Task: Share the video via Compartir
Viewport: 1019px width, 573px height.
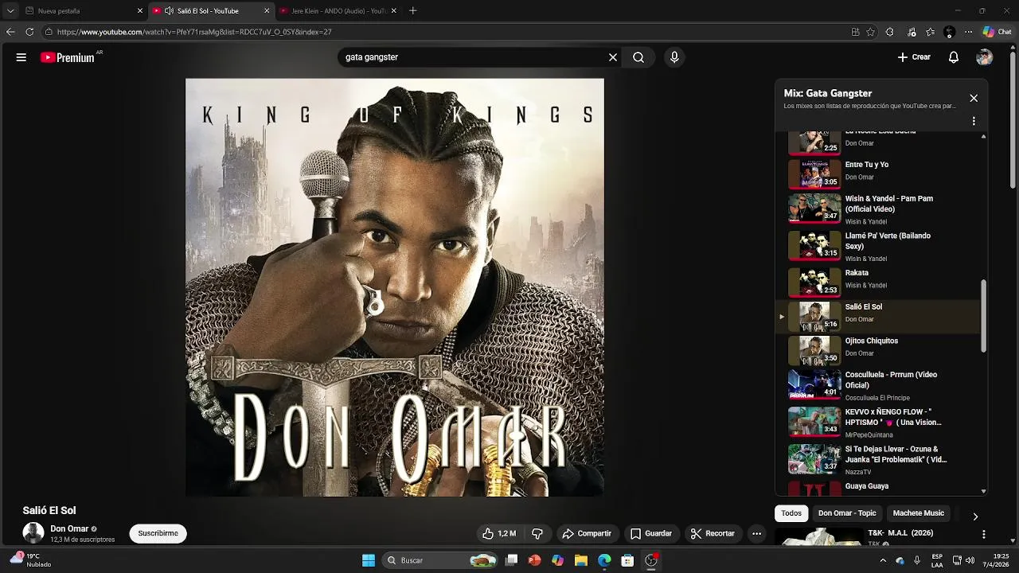Action: [587, 533]
